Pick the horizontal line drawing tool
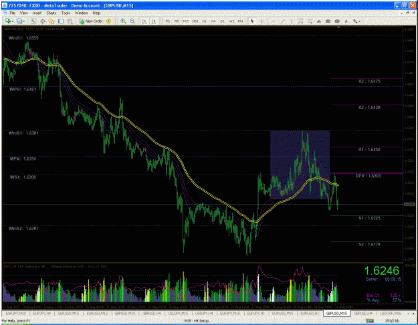 tap(274, 21)
